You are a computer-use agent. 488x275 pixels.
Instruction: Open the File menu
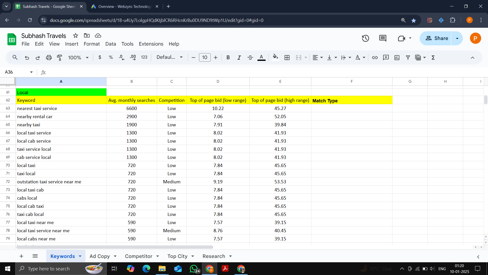[x=25, y=44]
